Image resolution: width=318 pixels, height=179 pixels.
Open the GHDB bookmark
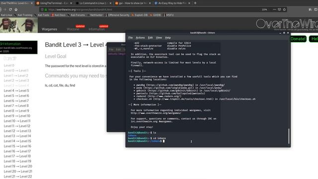tap(156, 15)
